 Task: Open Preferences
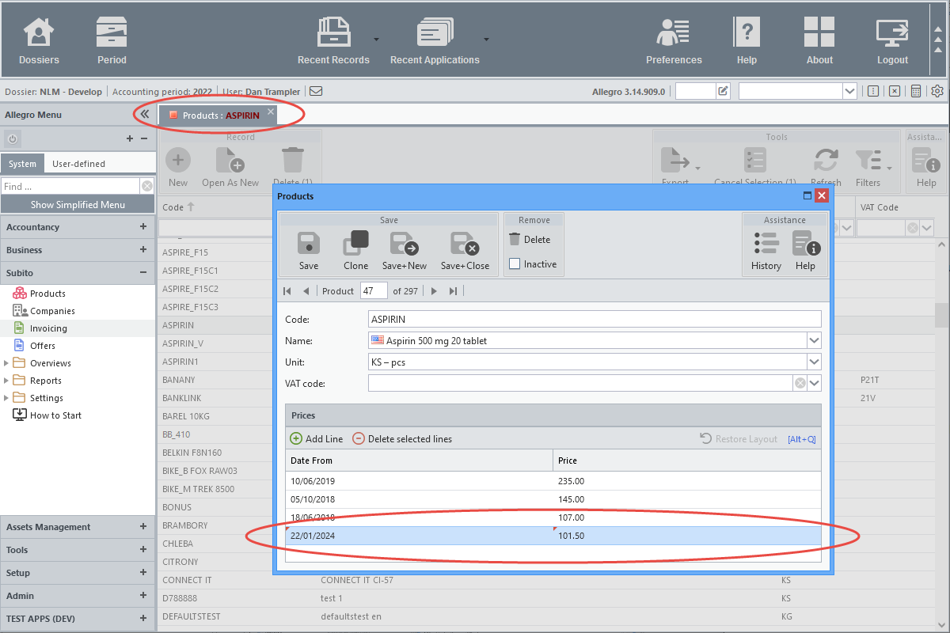coord(674,41)
